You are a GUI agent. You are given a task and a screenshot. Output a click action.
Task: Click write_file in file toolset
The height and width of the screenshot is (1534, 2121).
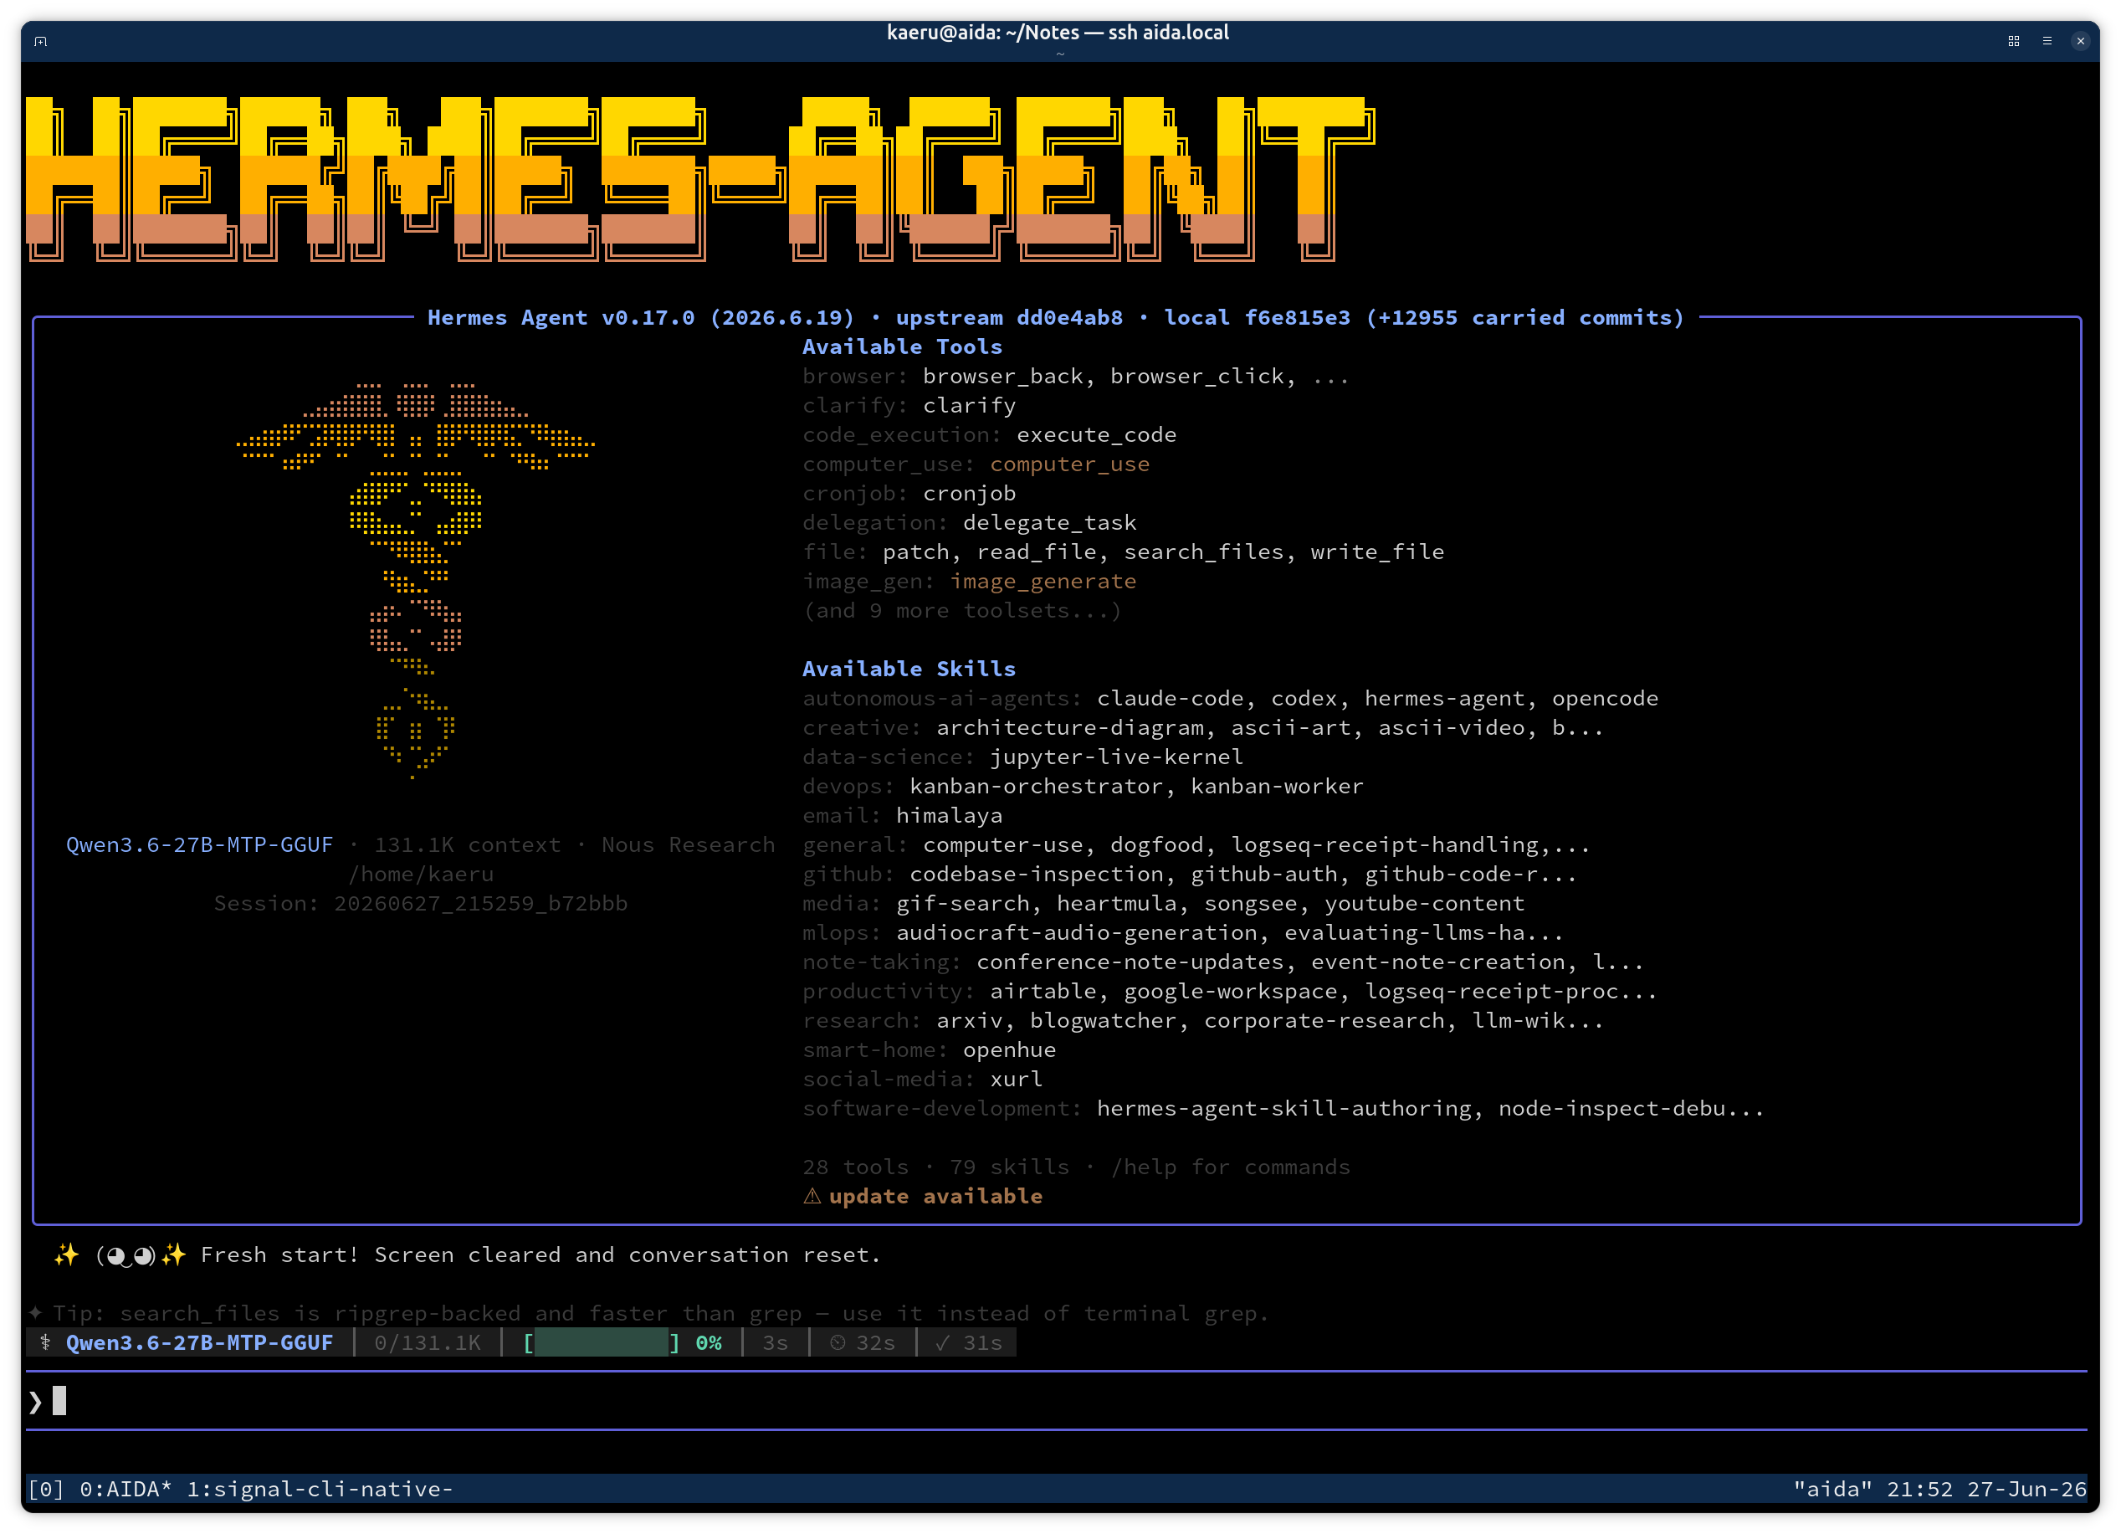click(x=1377, y=552)
